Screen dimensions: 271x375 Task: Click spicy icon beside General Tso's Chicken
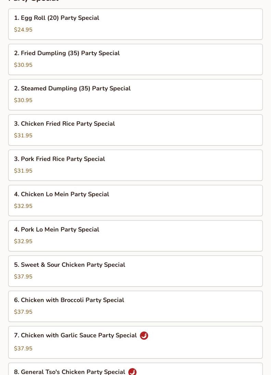tap(132, 372)
